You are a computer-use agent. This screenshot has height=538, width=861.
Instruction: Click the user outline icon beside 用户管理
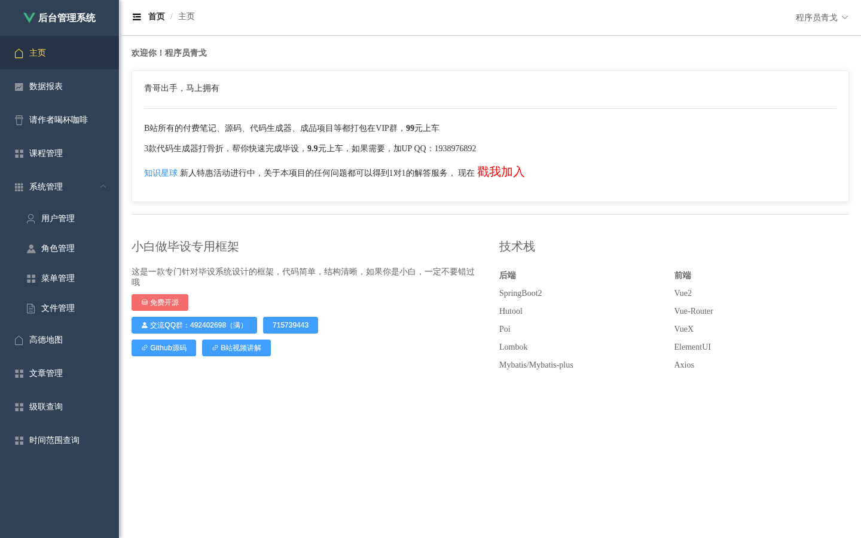point(31,219)
